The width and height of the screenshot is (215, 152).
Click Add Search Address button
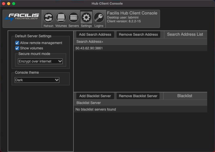pos(95,34)
